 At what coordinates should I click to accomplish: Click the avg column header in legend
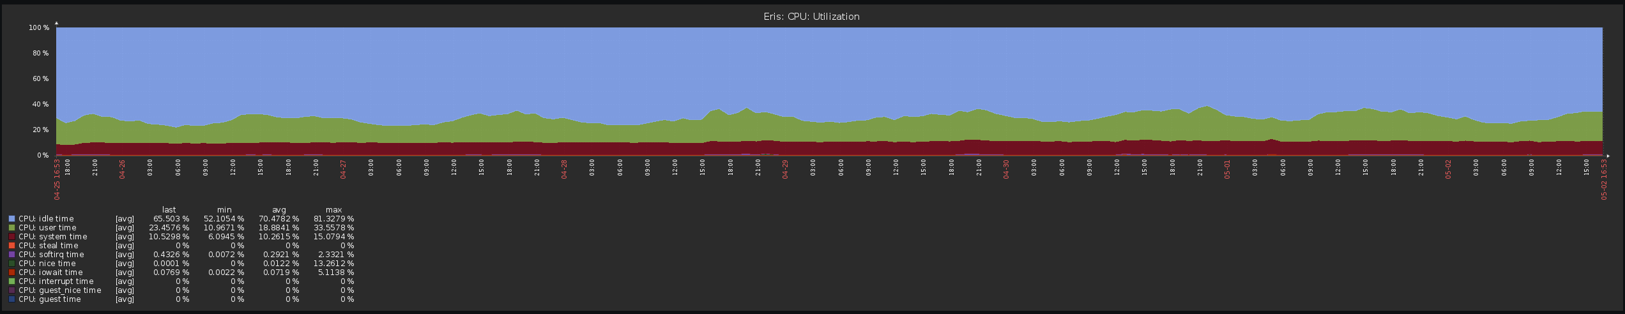[x=279, y=210]
